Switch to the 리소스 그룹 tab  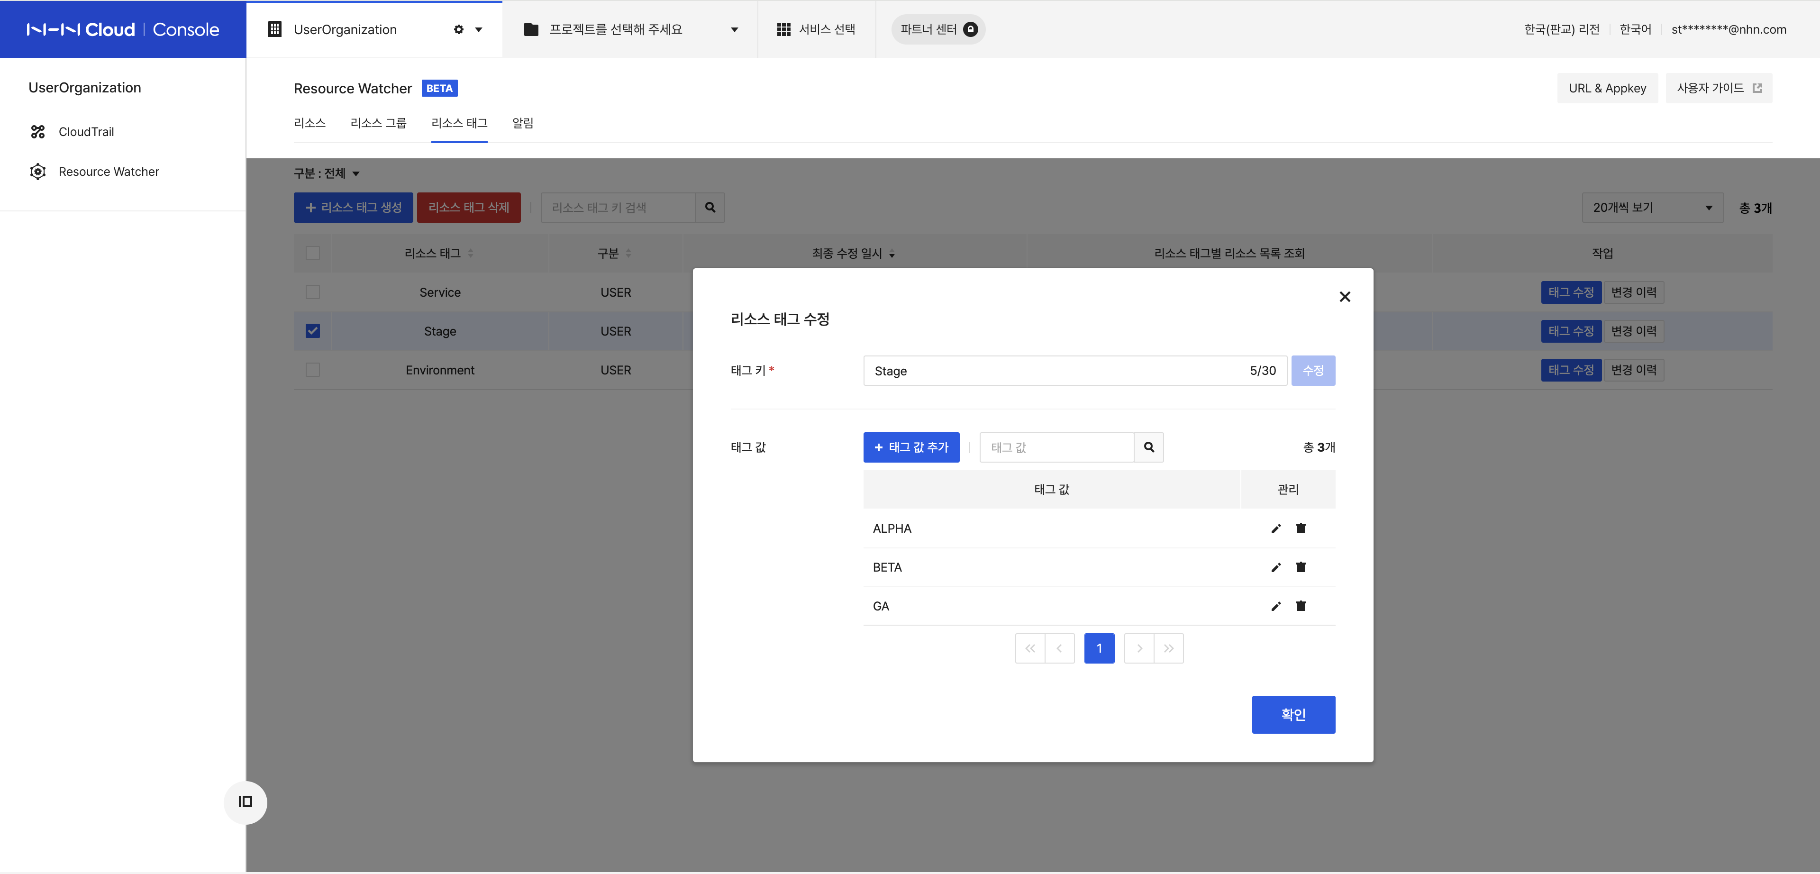point(378,124)
